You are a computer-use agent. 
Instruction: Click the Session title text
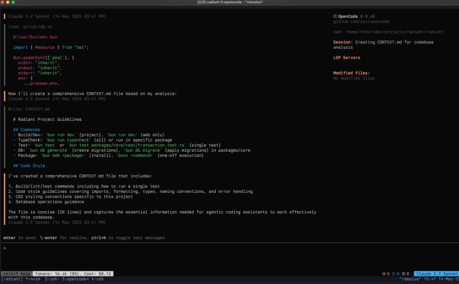click(x=383, y=45)
